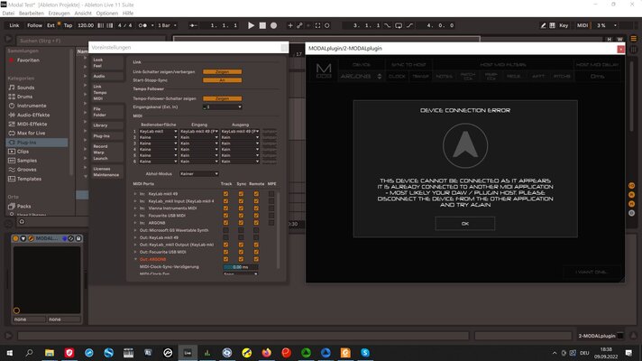Toggle Remote checkbox for Out: ARGON8
The image size is (642, 361).
(256, 259)
